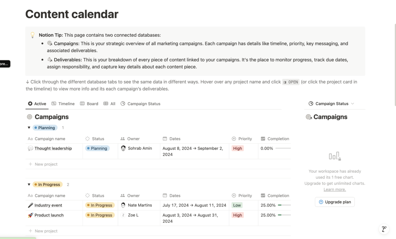Image resolution: width=396 pixels, height=239 pixels.
Task: Click the Upgrade plan button
Action: pos(335,202)
